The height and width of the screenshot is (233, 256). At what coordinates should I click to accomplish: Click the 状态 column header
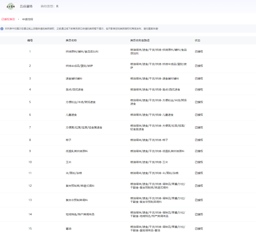coord(197,41)
